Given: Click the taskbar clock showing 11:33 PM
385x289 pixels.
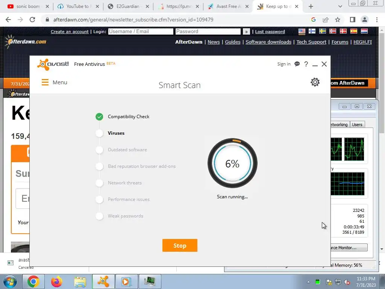Looking at the screenshot, I should 366,282.
